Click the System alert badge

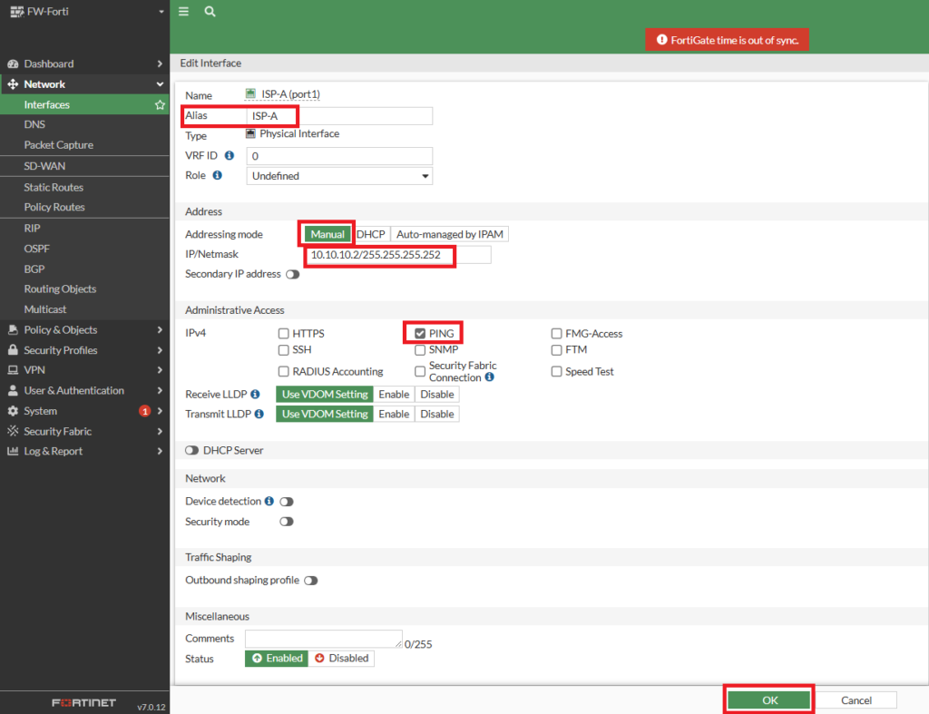point(144,411)
